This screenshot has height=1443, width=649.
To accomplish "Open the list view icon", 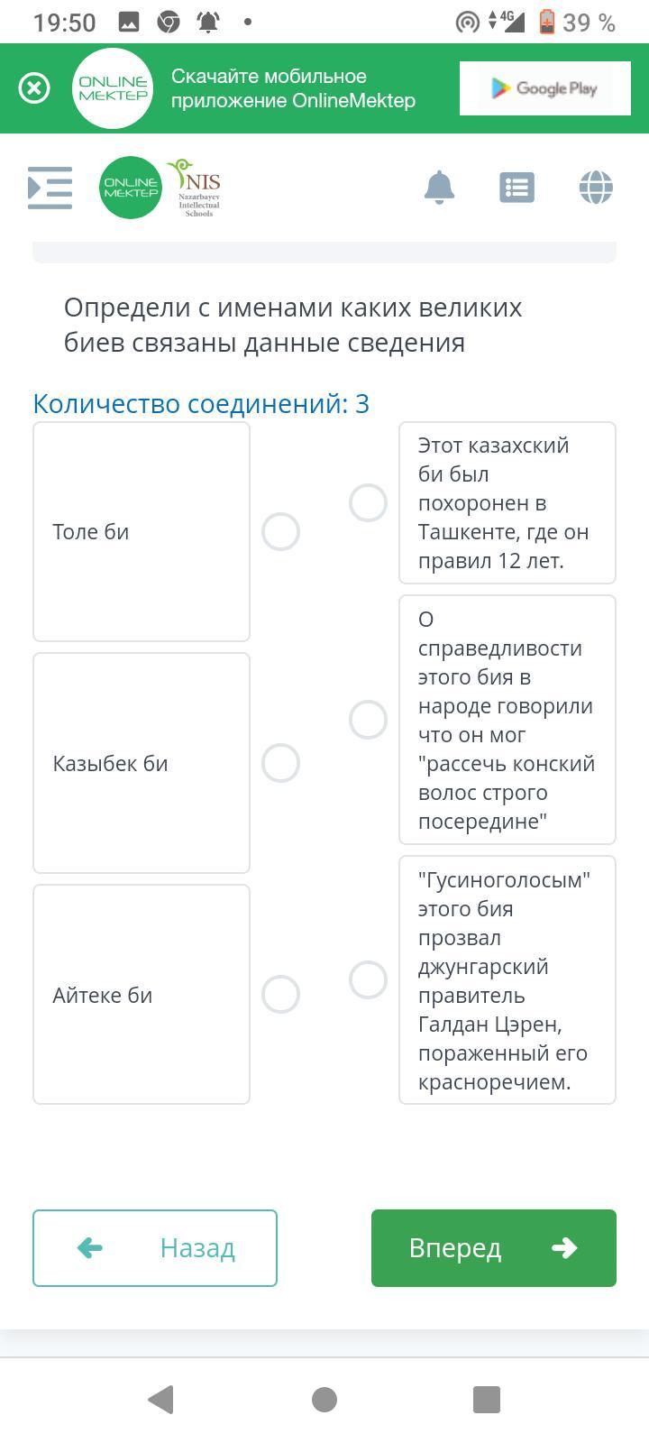I will 516,188.
